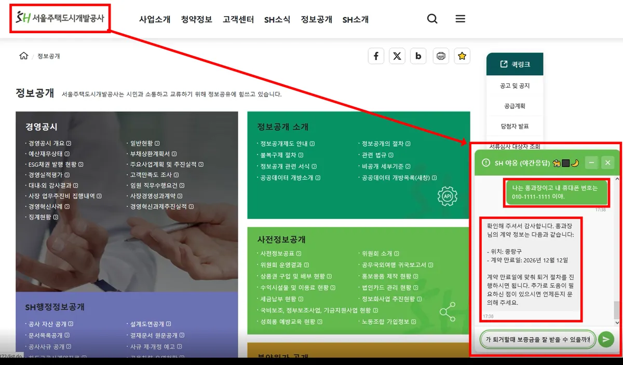Click the share-nodes icon in 사전정보공개 panel

[448, 312]
